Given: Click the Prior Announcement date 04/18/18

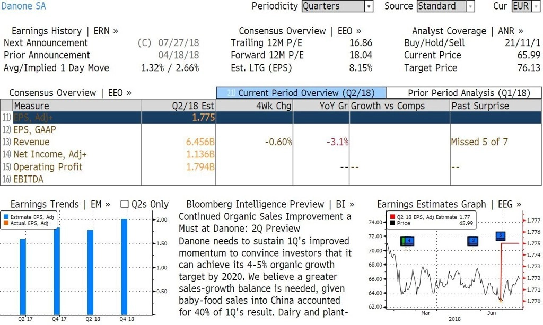Looking at the screenshot, I should [x=179, y=55].
